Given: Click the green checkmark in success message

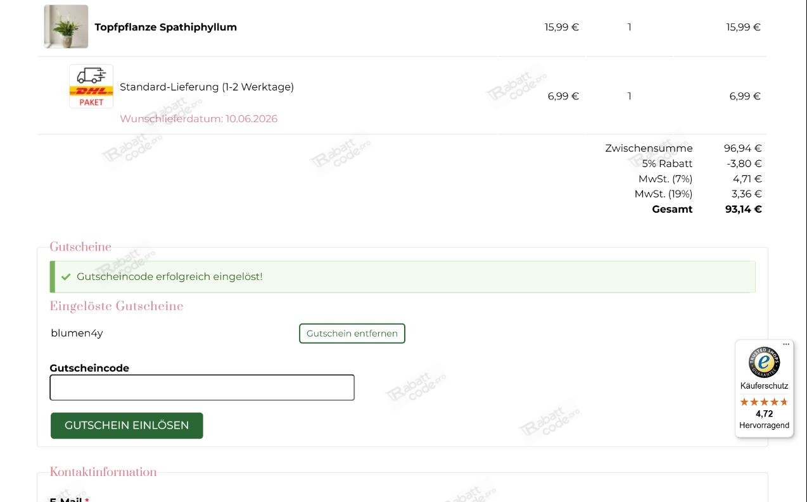Looking at the screenshot, I should pyautogui.click(x=66, y=277).
